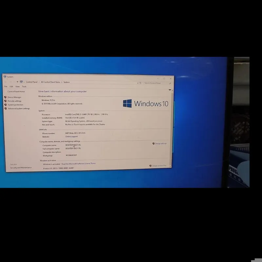Read the Microsoft Software License Terms
262x262 pixels.
(79, 163)
